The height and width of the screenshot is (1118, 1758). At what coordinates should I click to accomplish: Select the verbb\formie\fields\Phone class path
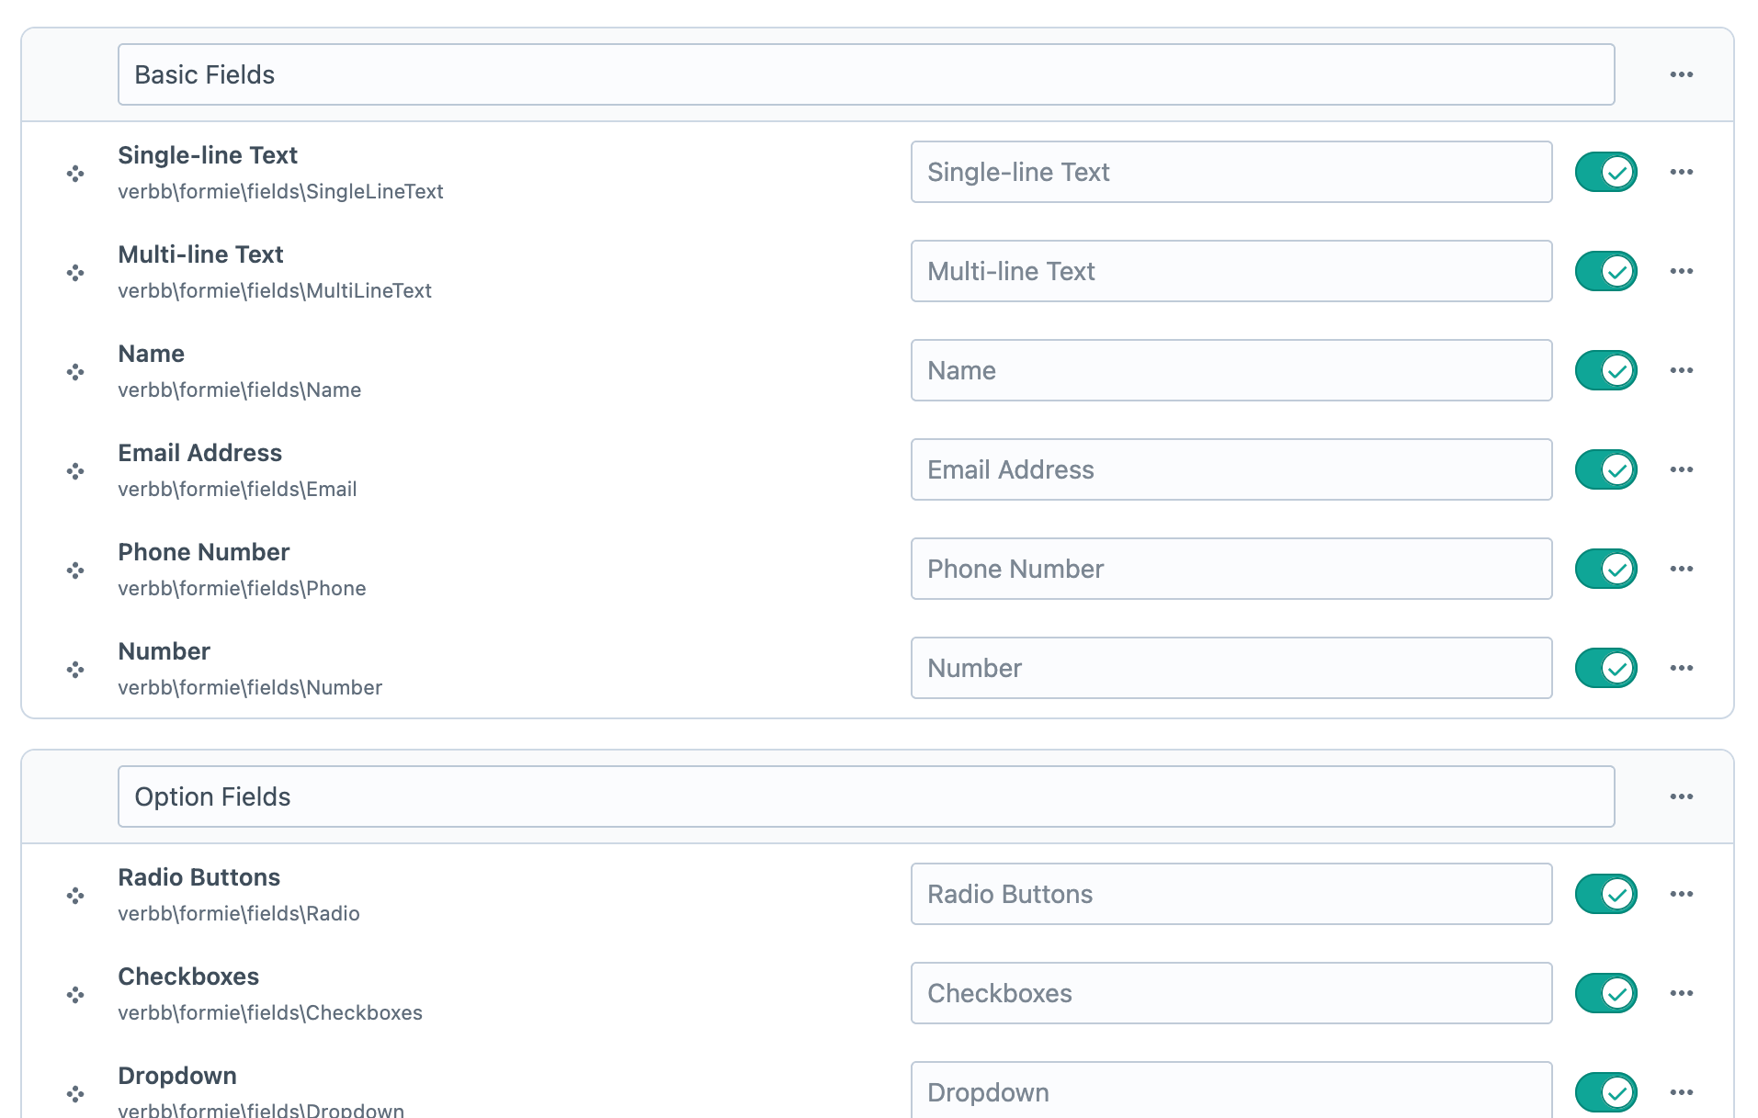point(242,588)
